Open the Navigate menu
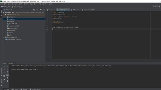Image resolution: width=161 pixels, height=90 pixels. click(15, 4)
